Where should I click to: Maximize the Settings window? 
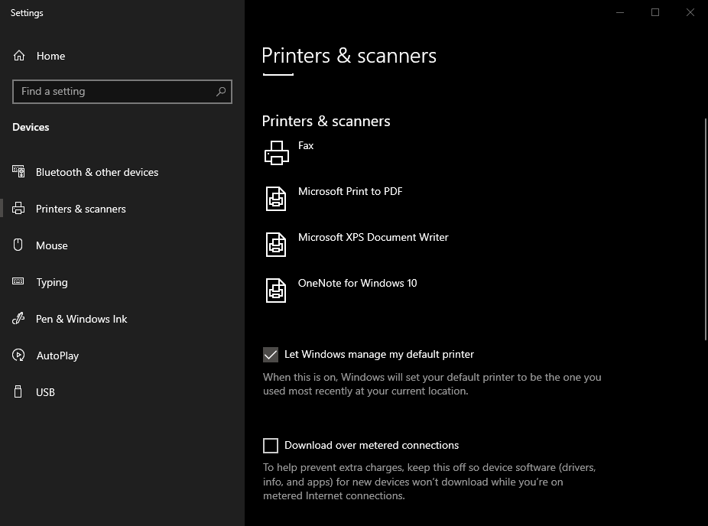click(x=655, y=12)
